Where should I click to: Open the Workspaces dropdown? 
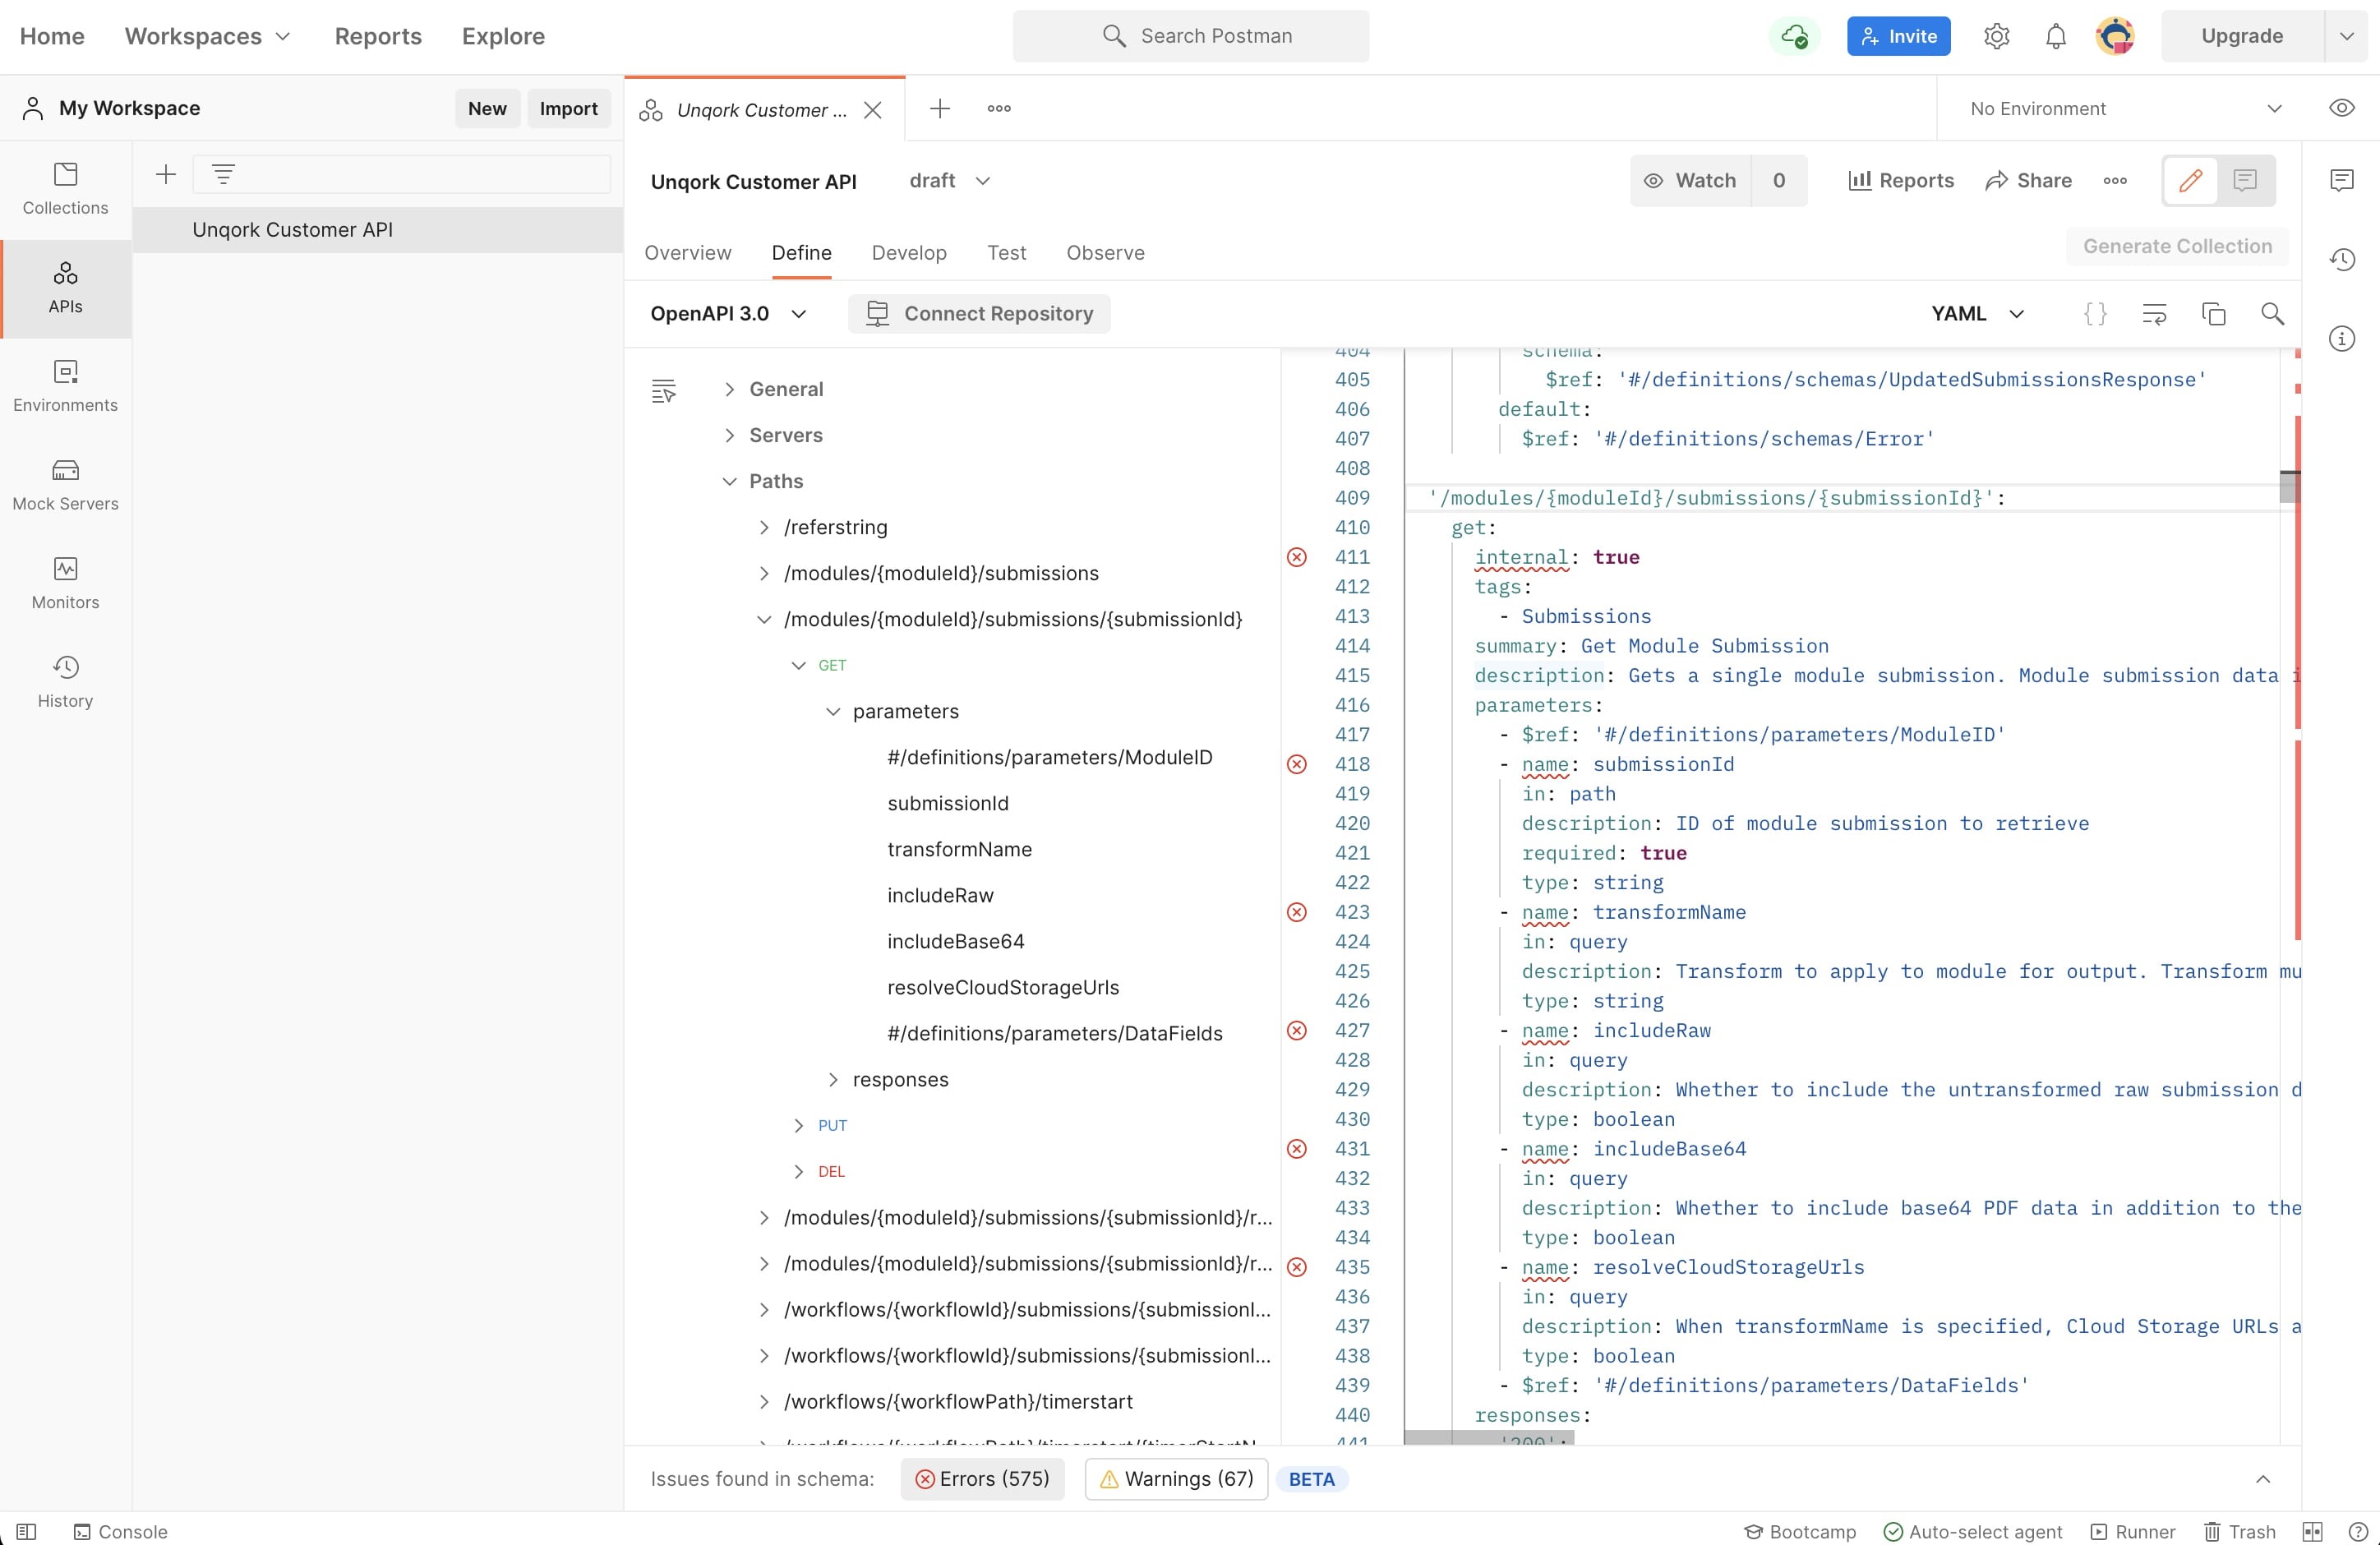coord(207,36)
